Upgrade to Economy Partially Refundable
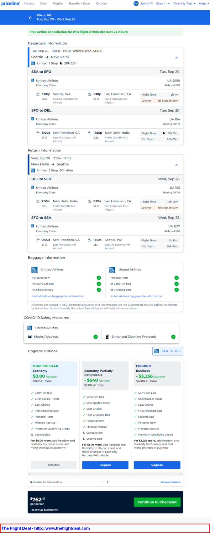210x533 pixels. 105,465
